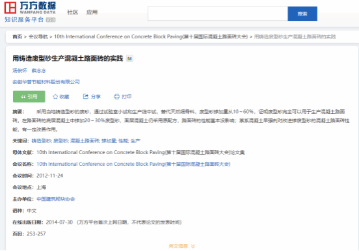359x251 pixels.
Task: Click the blue 搜索 button
Action: point(302,14)
